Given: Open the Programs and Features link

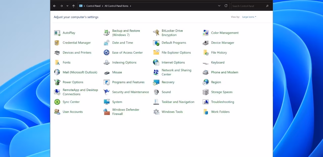Looking at the screenshot, I should [x=128, y=82].
